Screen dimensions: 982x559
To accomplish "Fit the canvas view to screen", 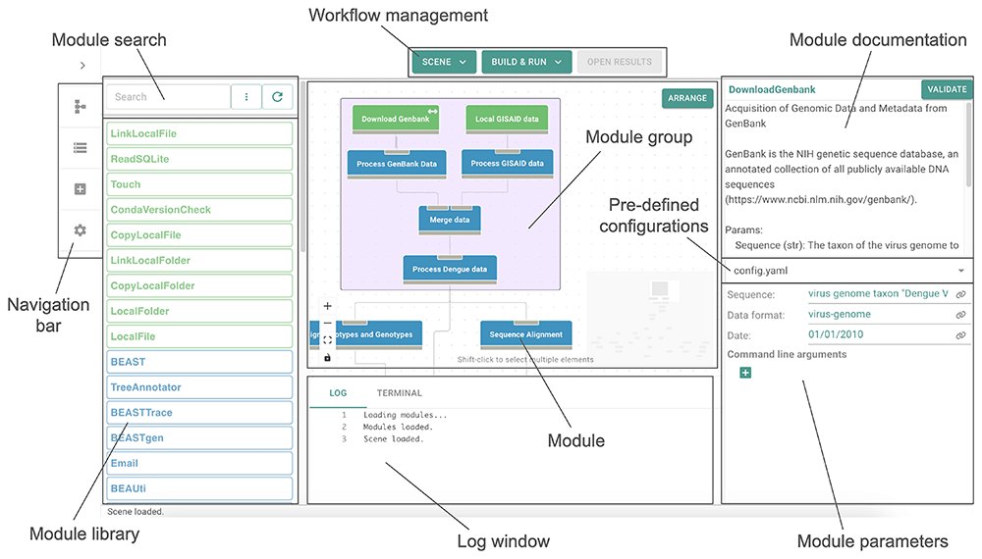I will click(327, 340).
